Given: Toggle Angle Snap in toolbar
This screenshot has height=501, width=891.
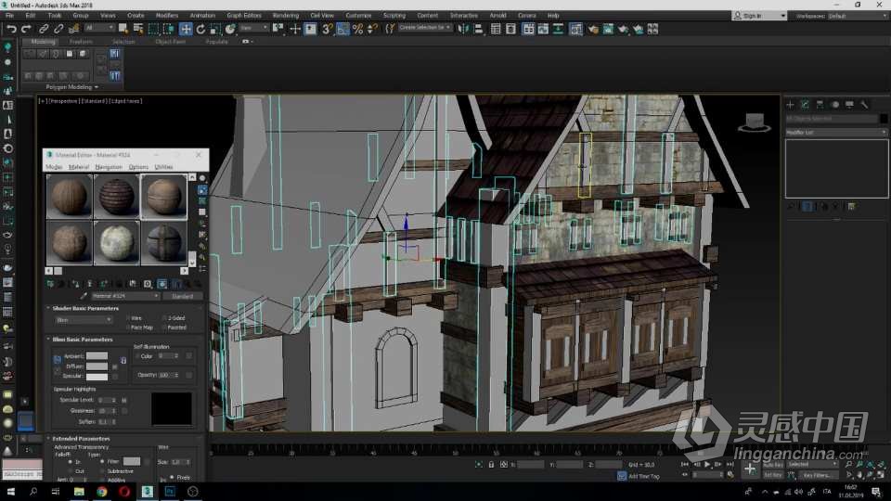Looking at the screenshot, I should tap(342, 29).
